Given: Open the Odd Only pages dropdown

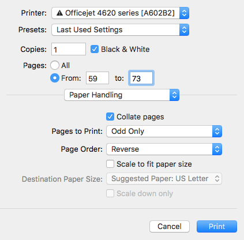Looking at the screenshot, I should click(164, 132).
